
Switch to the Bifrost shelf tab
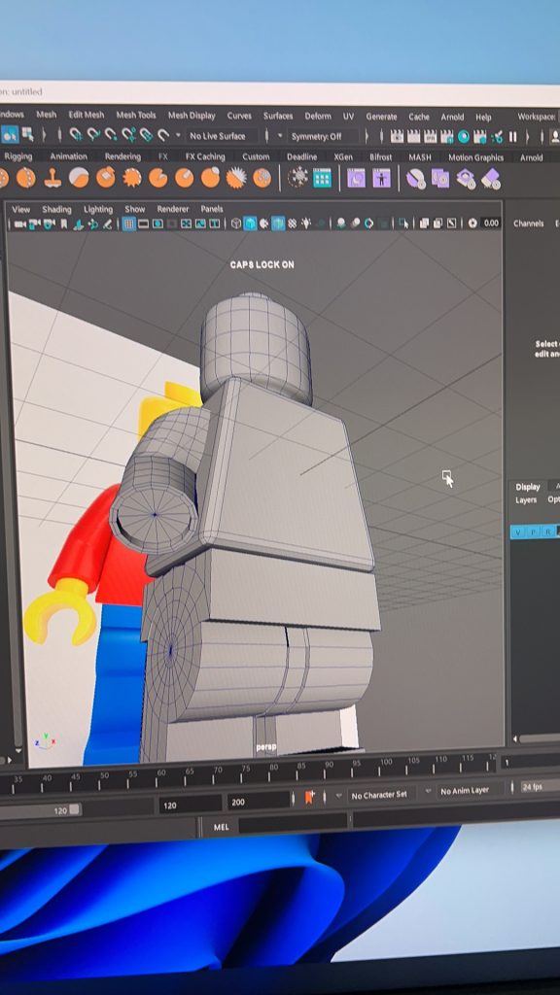[x=381, y=157]
